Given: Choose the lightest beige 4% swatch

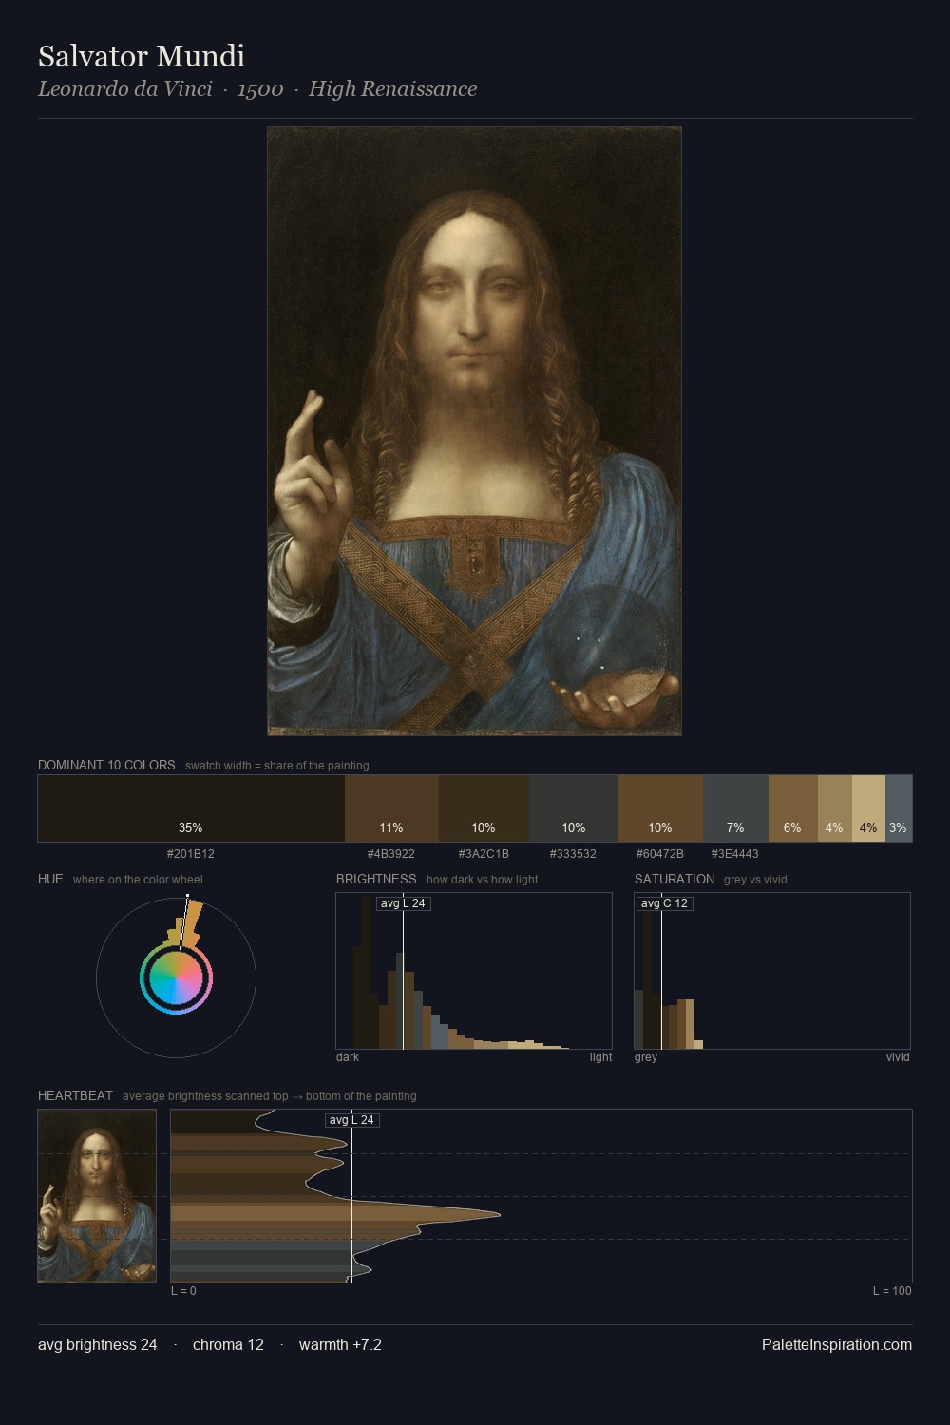Looking at the screenshot, I should click(x=868, y=808).
